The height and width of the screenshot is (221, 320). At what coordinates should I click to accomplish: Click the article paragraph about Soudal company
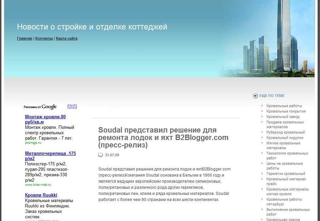coord(165,184)
